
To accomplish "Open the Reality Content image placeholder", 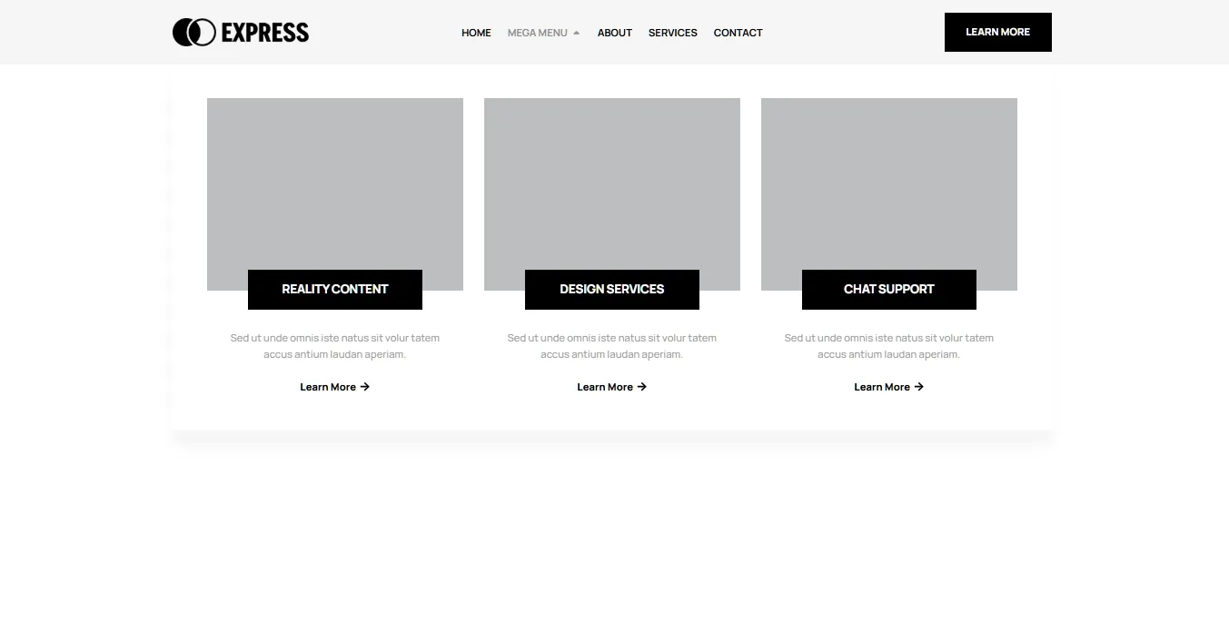I will coord(335,182).
